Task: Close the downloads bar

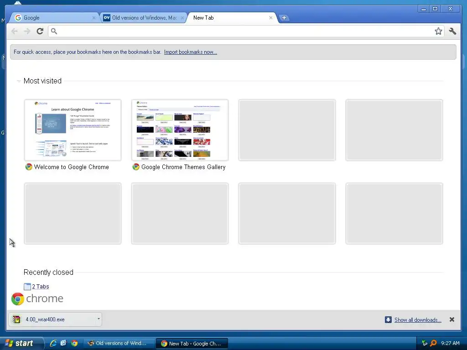Action: pyautogui.click(x=452, y=319)
